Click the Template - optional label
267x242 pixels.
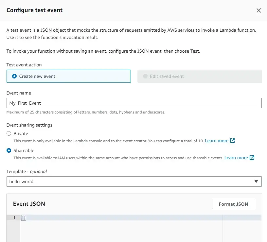(27, 171)
